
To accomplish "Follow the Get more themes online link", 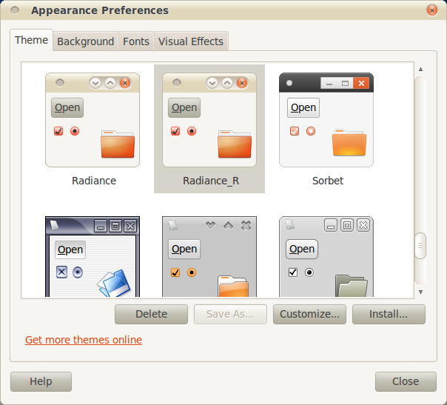I will [x=84, y=340].
